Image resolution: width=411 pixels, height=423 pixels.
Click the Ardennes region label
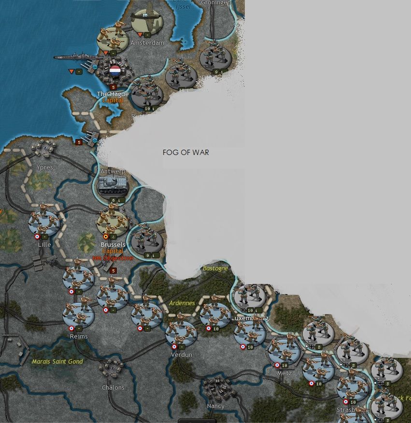click(x=182, y=303)
